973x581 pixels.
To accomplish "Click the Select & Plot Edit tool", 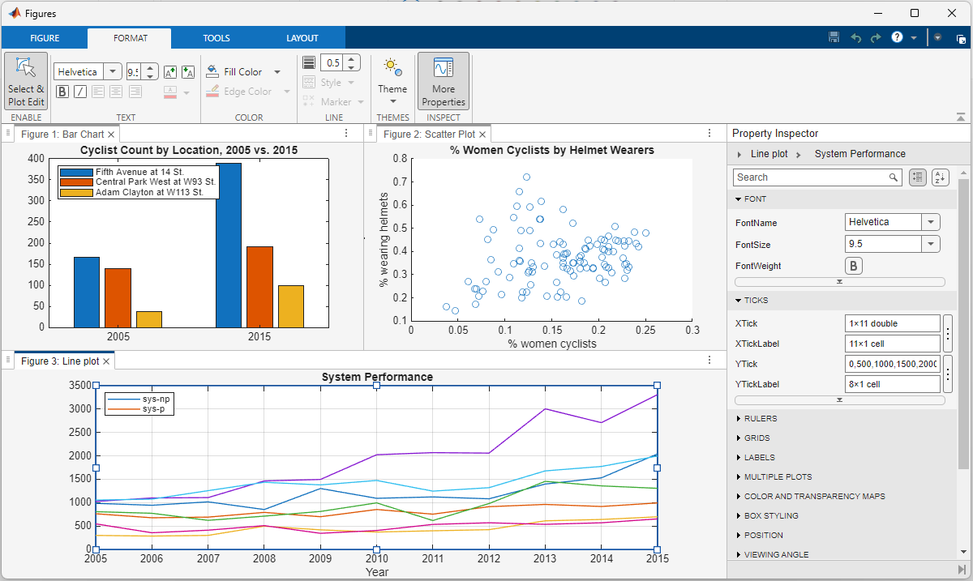I will click(26, 81).
